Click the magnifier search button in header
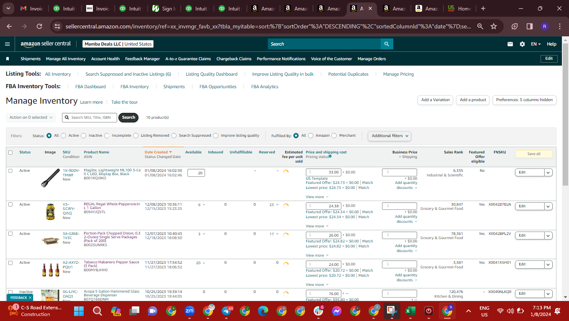The image size is (569, 321). click(x=387, y=44)
